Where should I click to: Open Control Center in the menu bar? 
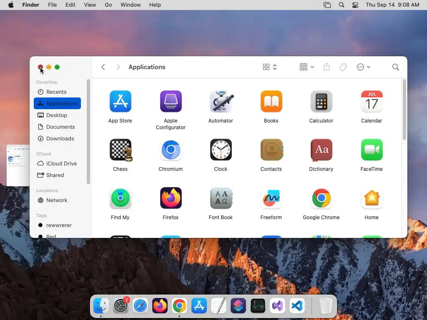355,5
